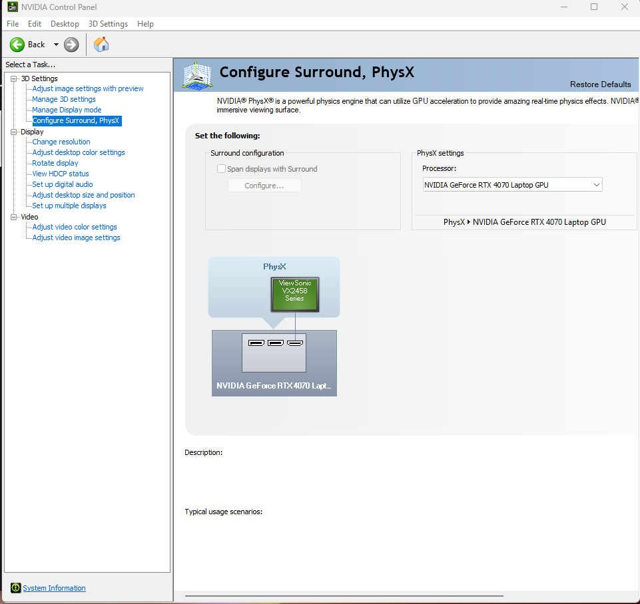
Task: Open the PhysX Processor dropdown
Action: (x=512, y=185)
